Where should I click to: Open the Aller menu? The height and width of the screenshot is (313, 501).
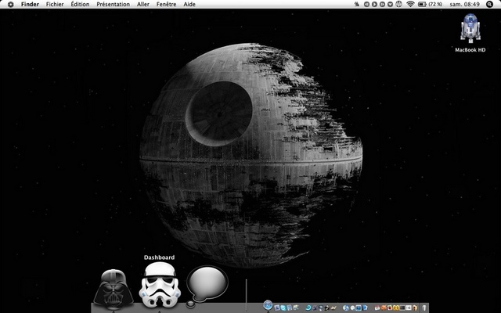(143, 5)
